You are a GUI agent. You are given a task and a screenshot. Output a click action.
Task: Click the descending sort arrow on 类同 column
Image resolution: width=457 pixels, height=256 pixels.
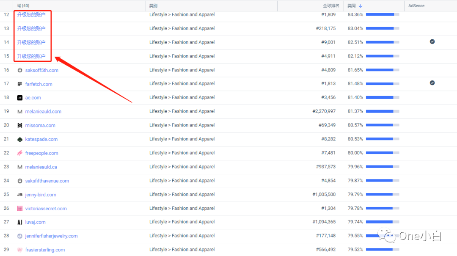359,6
